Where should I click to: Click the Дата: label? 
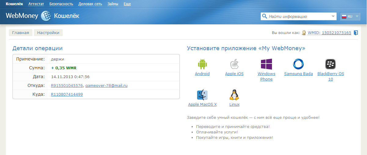pos(39,77)
